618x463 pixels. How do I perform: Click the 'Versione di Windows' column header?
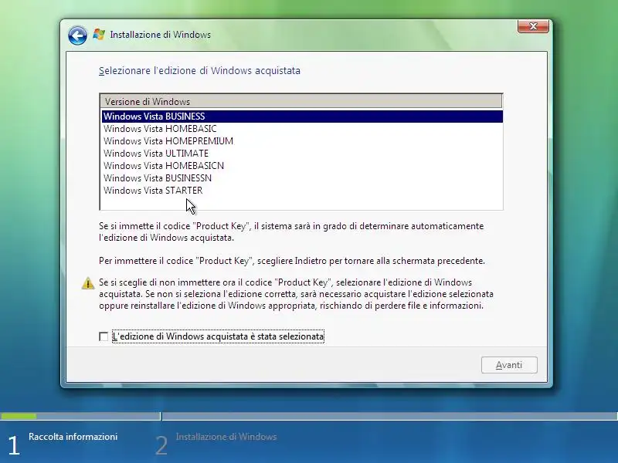click(301, 102)
